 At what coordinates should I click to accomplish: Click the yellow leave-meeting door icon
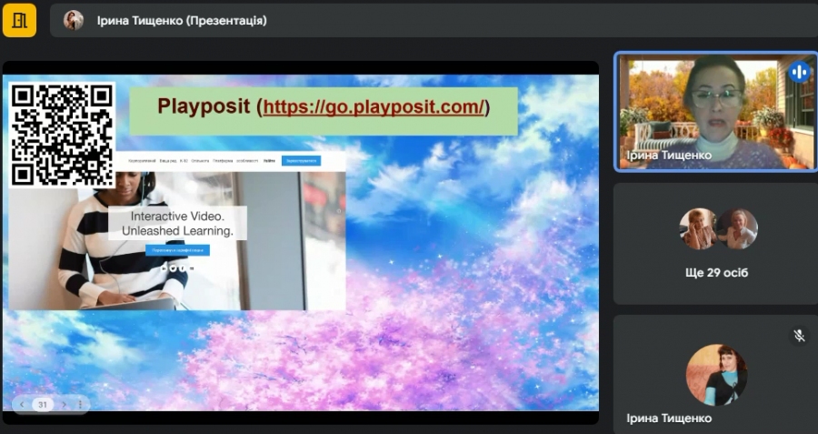(19, 20)
